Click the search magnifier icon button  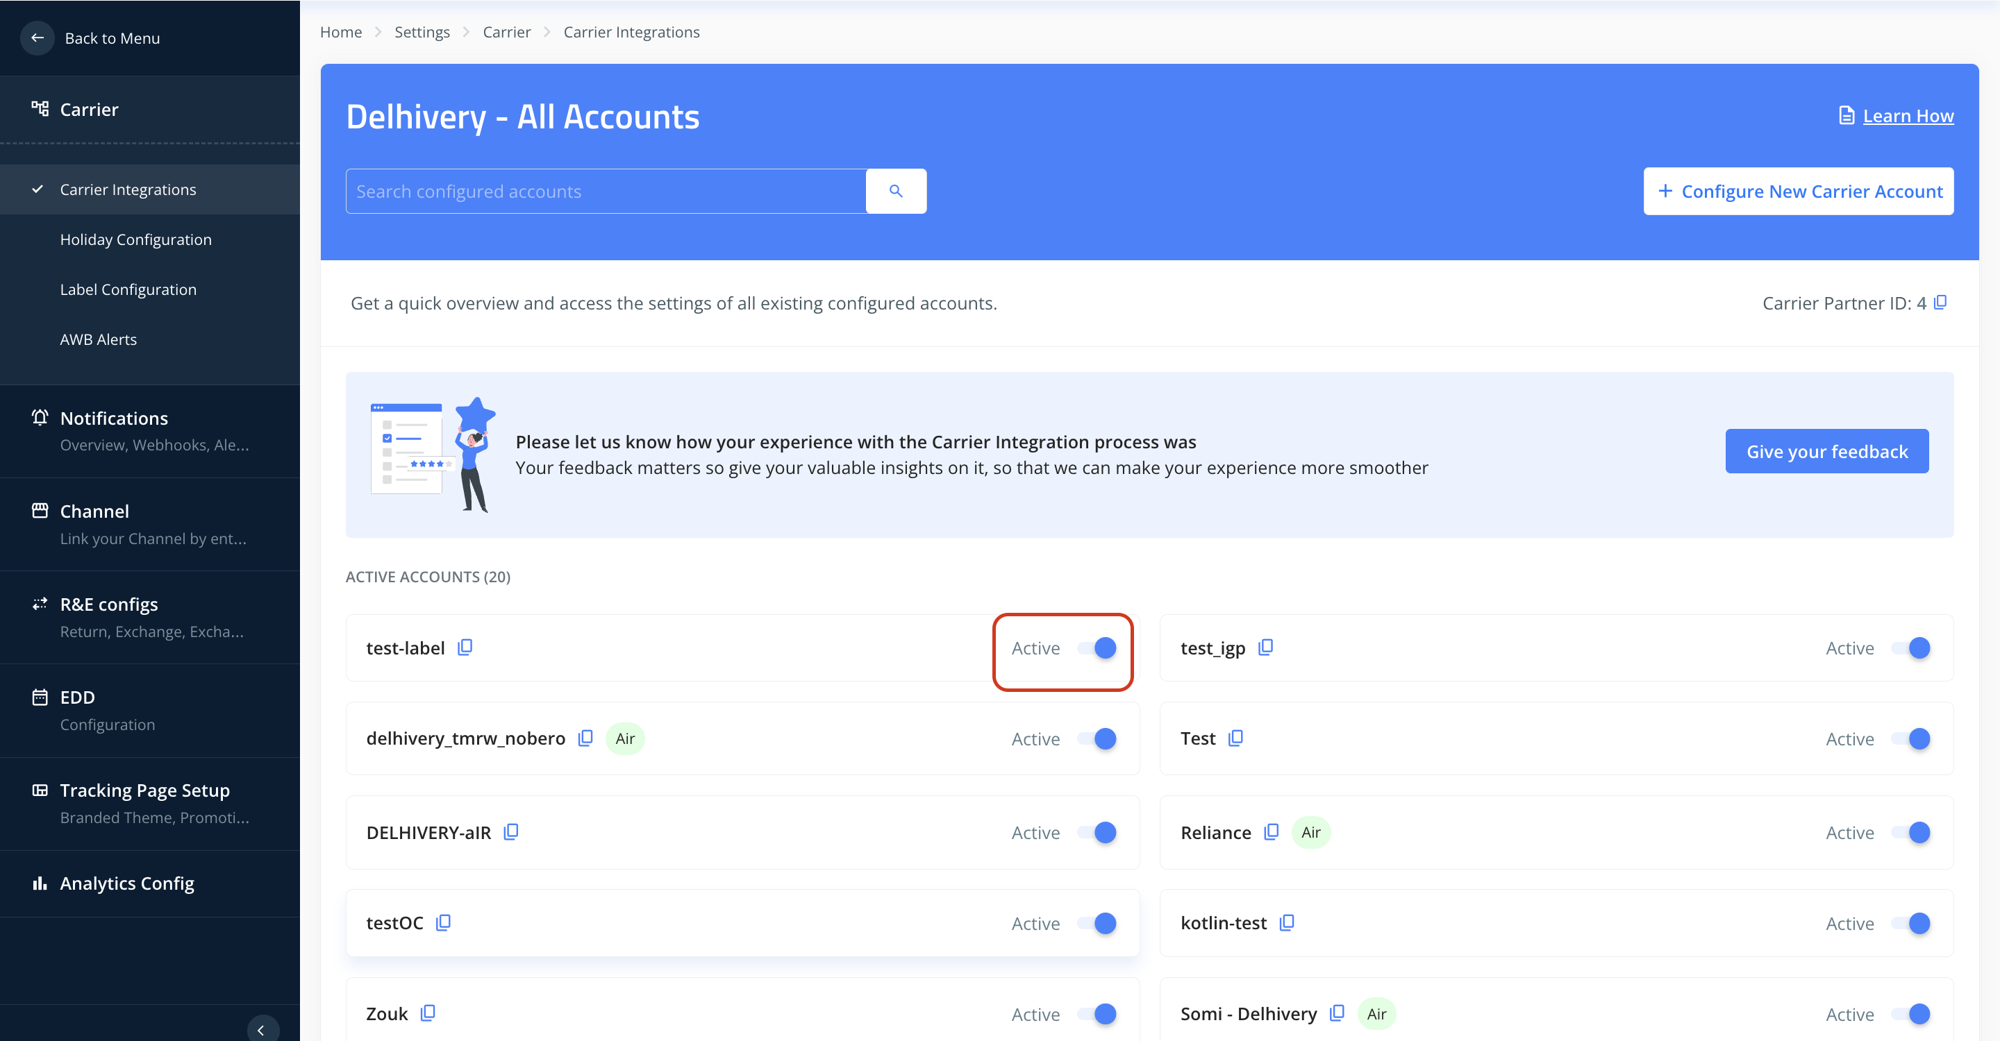point(895,191)
